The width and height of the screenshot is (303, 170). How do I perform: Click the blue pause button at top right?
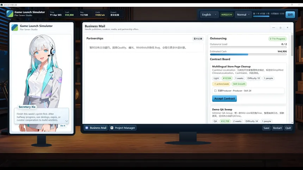pyautogui.click(x=290, y=15)
